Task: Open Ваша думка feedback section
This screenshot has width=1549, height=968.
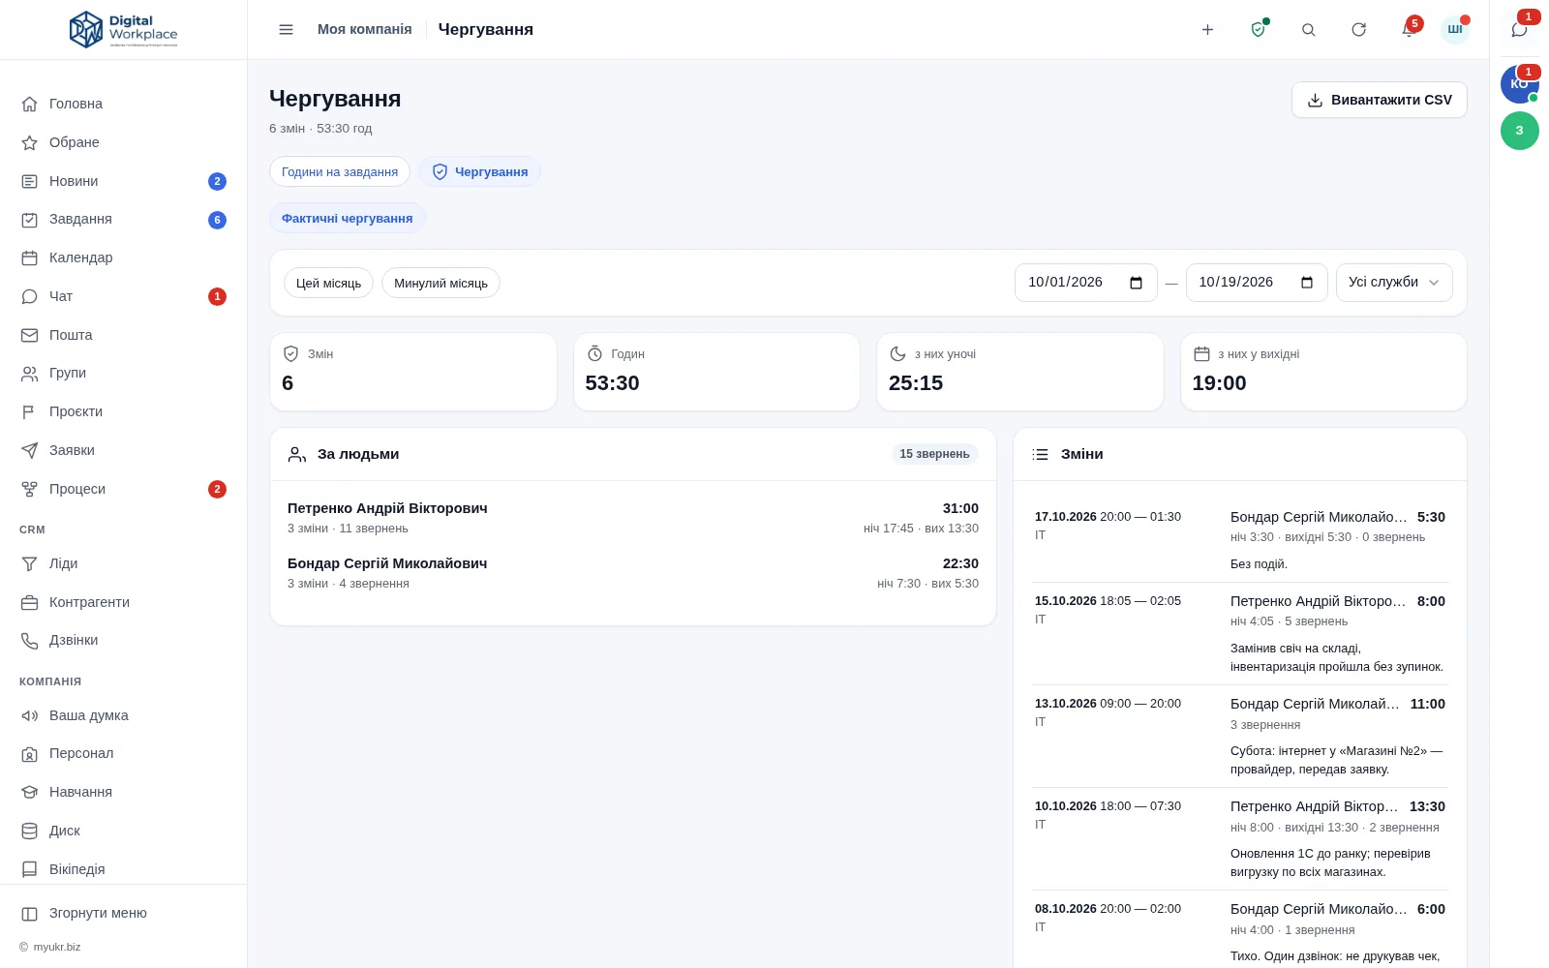Action: coord(123,715)
